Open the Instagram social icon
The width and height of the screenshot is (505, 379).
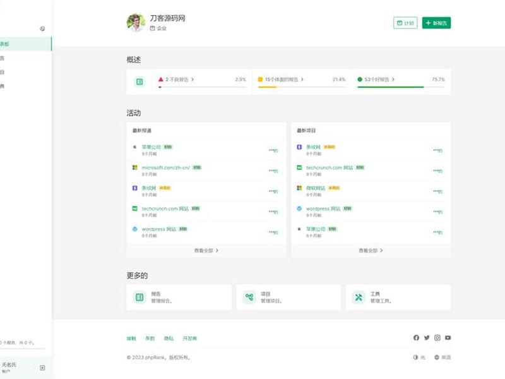pyautogui.click(x=437, y=338)
